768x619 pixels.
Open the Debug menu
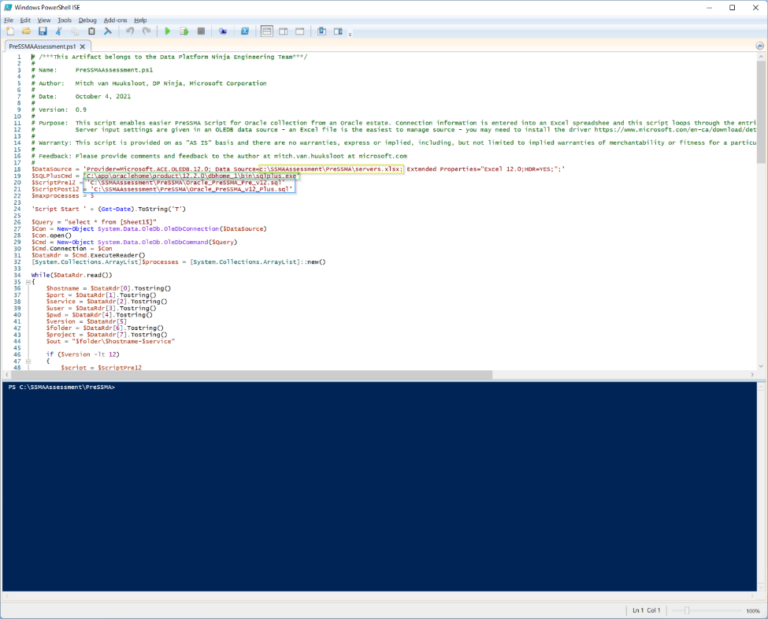[87, 20]
